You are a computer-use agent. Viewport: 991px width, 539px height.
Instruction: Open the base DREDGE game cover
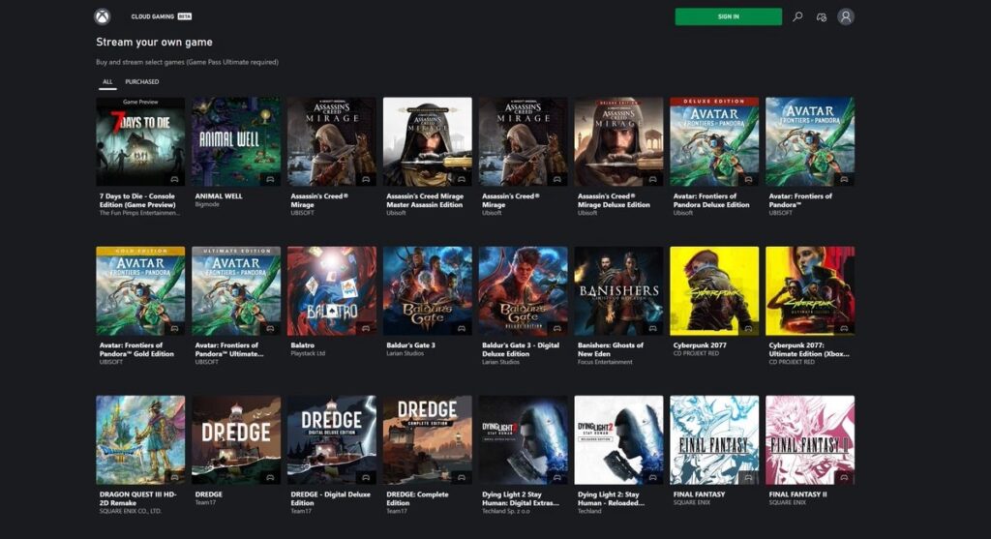pyautogui.click(x=236, y=439)
